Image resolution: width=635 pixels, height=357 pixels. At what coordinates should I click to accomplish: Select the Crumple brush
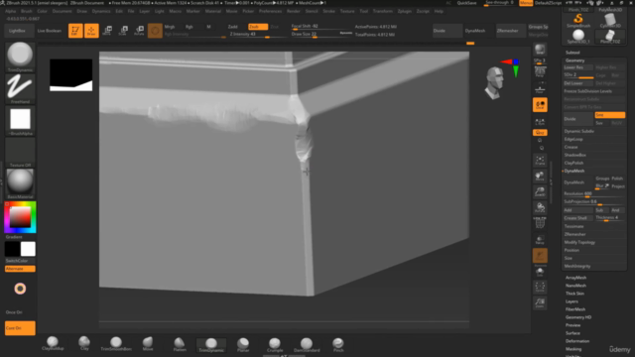tap(275, 344)
